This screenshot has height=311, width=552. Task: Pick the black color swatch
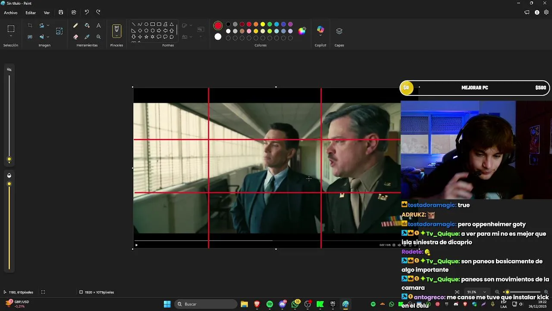pyautogui.click(x=228, y=24)
